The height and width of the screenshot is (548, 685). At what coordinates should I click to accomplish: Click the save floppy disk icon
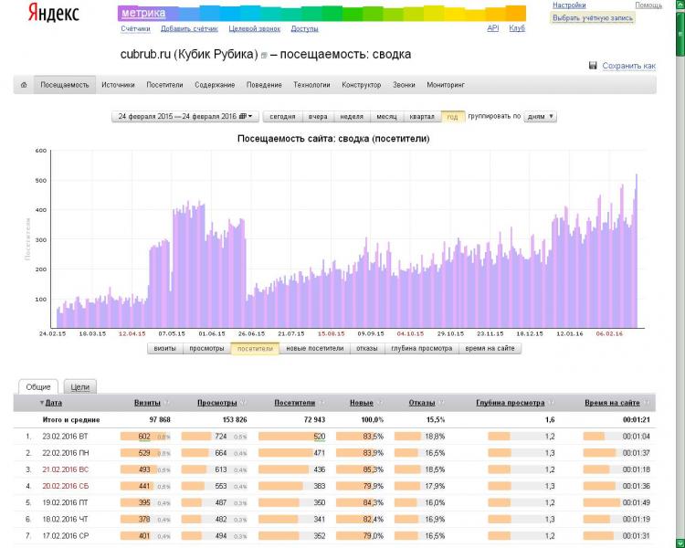click(594, 66)
